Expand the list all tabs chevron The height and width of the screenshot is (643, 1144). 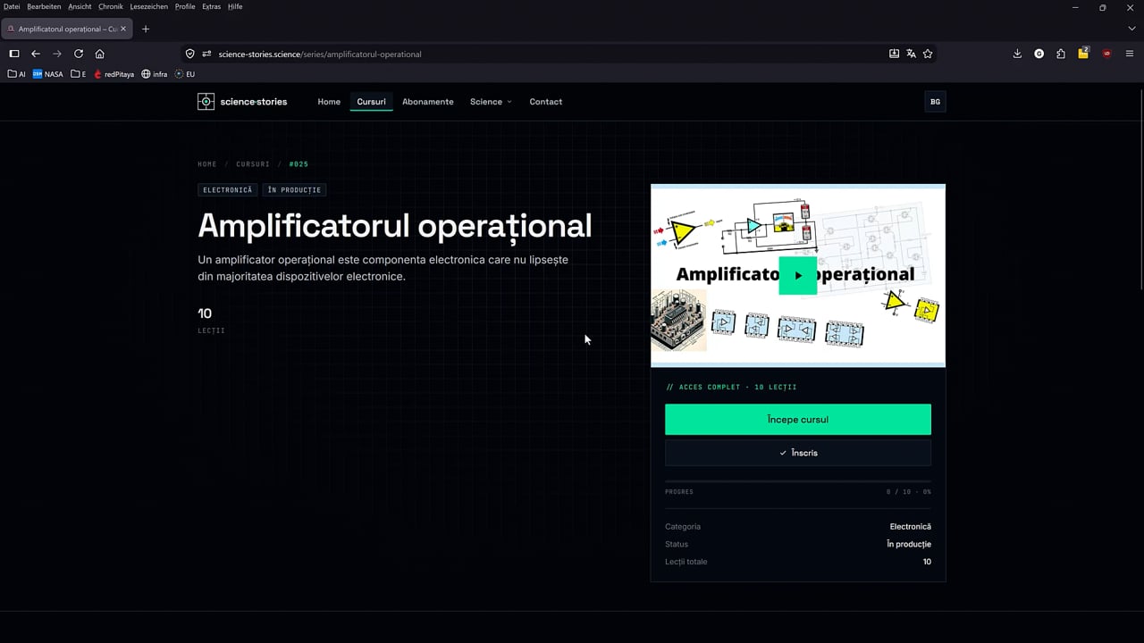[x=1131, y=29]
